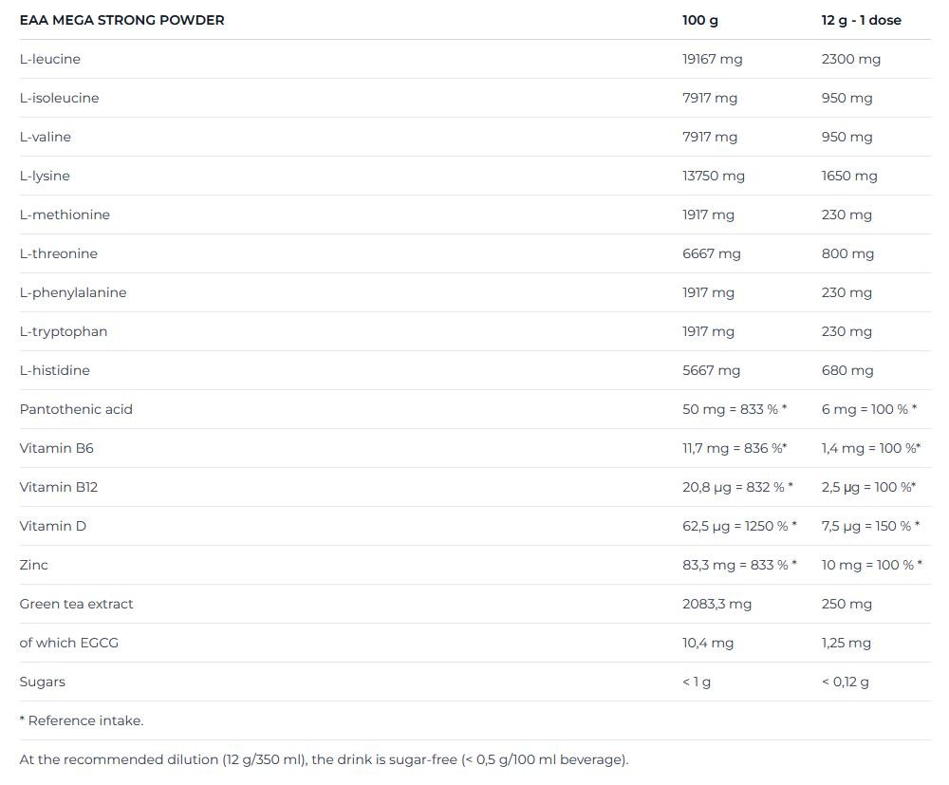Click the 12 g - 1 dose column header

861,20
